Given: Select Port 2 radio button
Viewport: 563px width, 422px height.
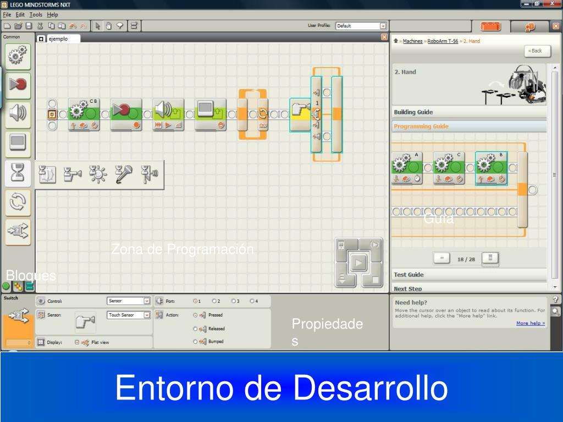Looking at the screenshot, I should tap(214, 301).
